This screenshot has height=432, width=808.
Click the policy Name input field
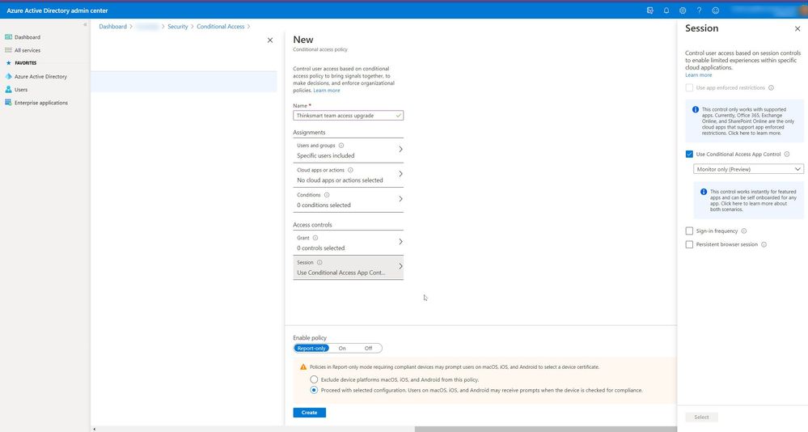(349, 116)
